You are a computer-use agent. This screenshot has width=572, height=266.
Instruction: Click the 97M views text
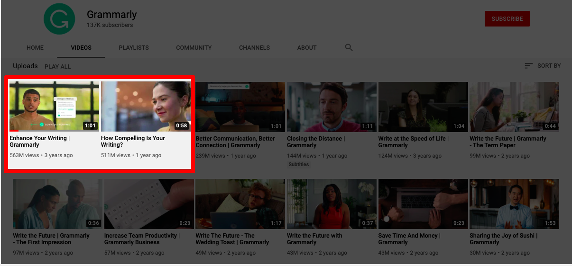click(26, 253)
